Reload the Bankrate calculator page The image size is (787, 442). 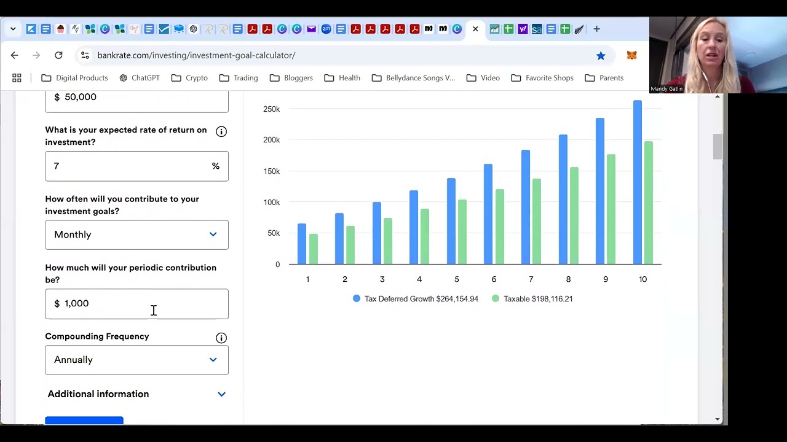[x=58, y=55]
